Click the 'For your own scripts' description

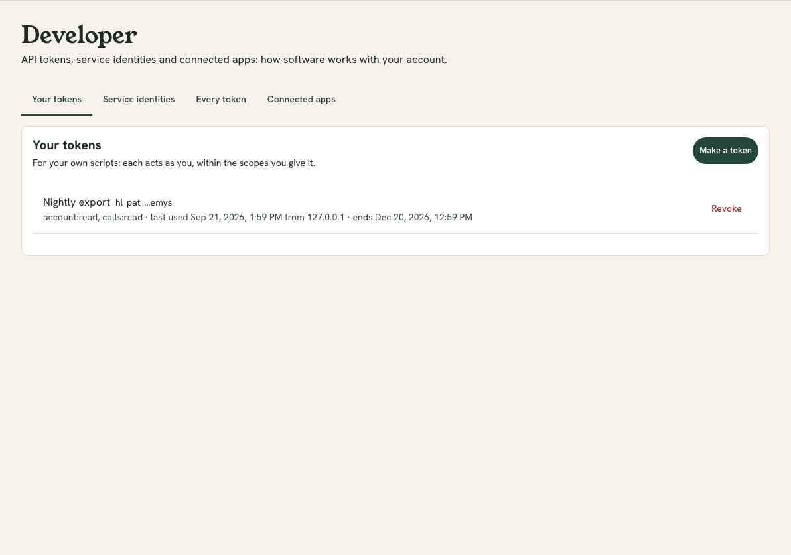174,163
